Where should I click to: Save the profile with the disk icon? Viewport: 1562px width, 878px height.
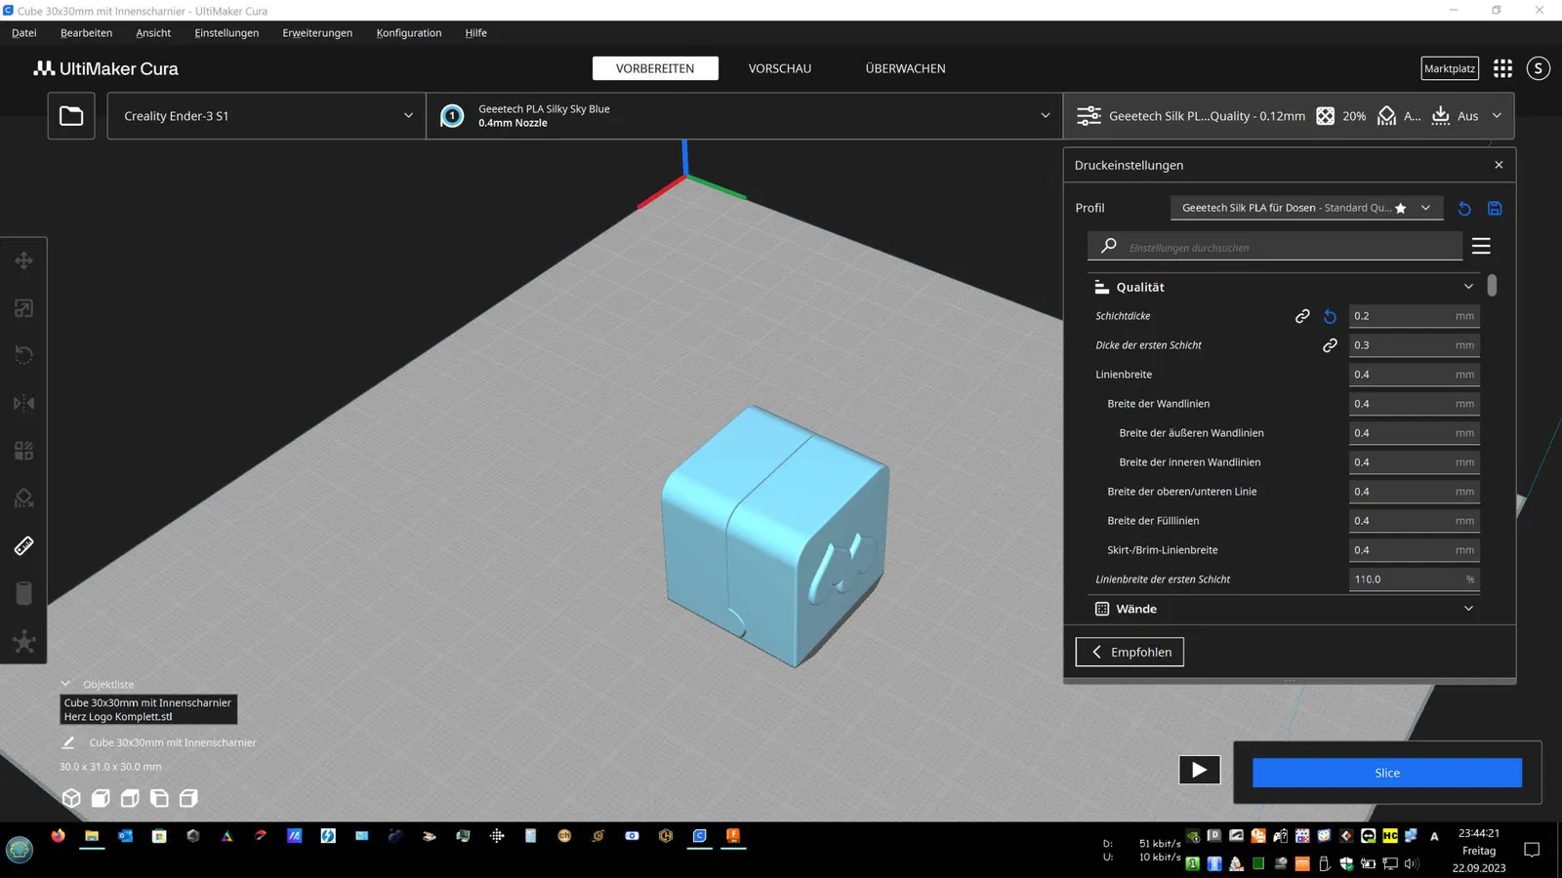click(1494, 208)
